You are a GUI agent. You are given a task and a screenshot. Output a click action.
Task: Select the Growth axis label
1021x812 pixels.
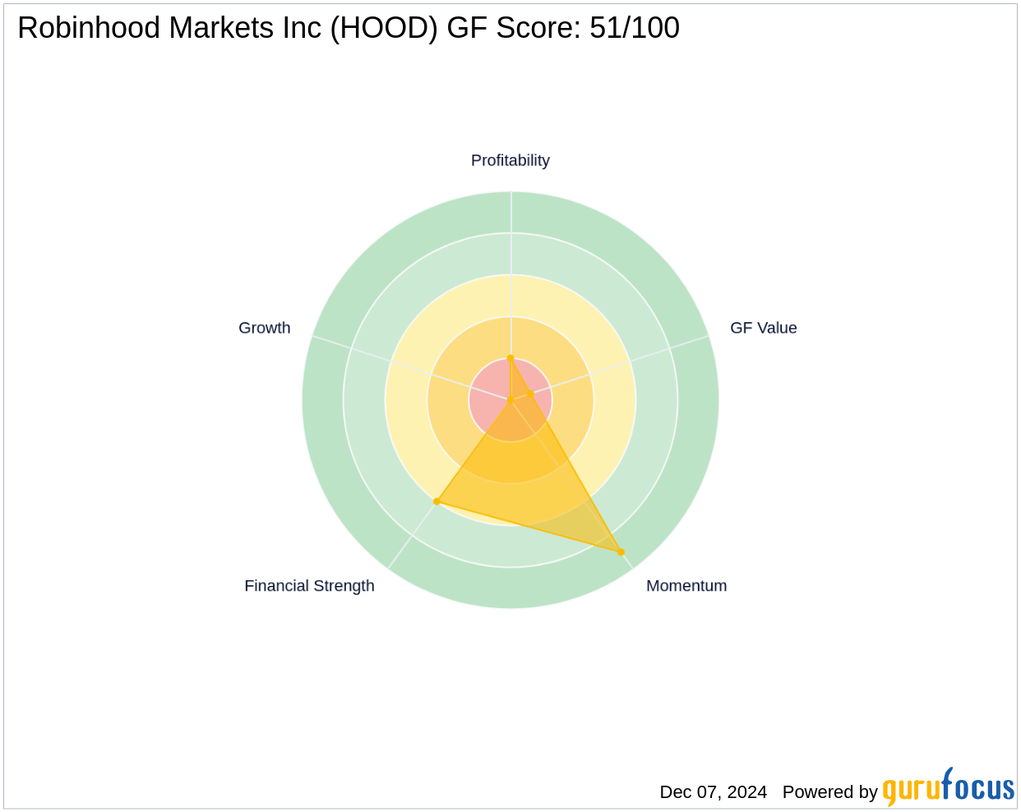pos(264,328)
